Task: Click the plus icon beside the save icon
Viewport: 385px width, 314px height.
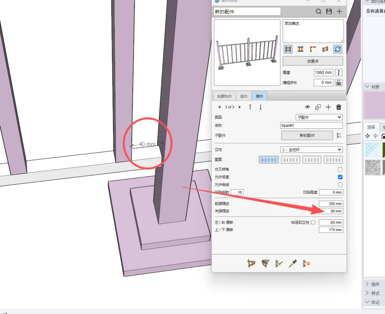Action: [x=339, y=11]
